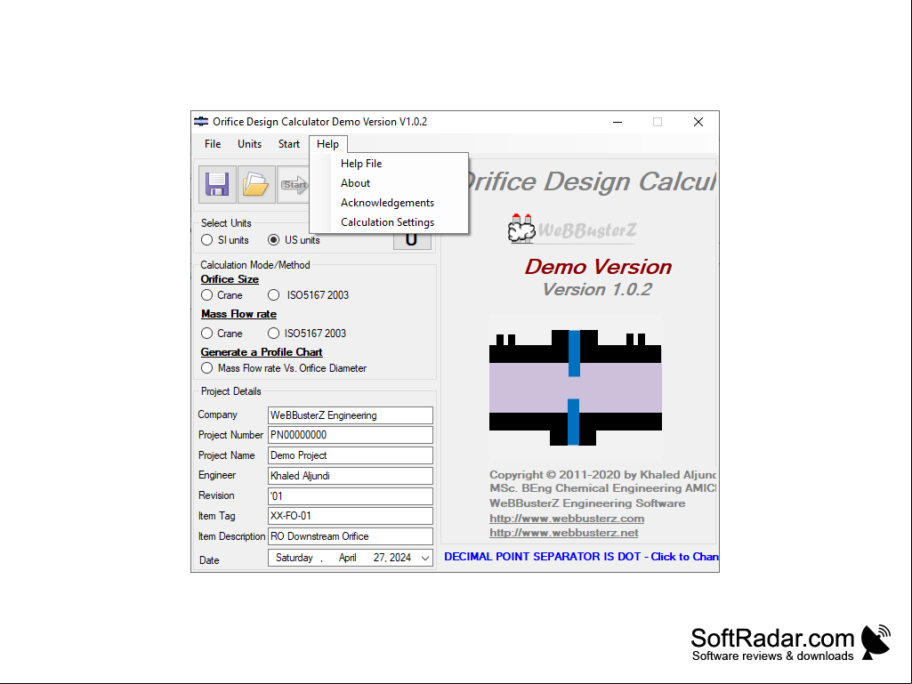Image resolution: width=912 pixels, height=684 pixels.
Task: Click the orifice pipe diagram image
Action: pos(576,388)
